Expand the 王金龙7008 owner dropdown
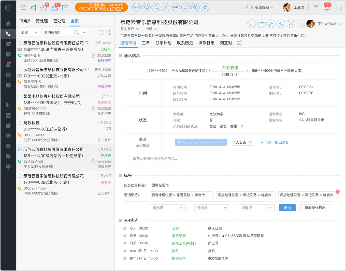346x271 pixels. pyautogui.click(x=329, y=24)
